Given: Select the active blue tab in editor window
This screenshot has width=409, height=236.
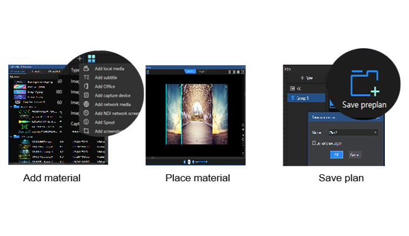Looking at the screenshot, I should [x=190, y=71].
